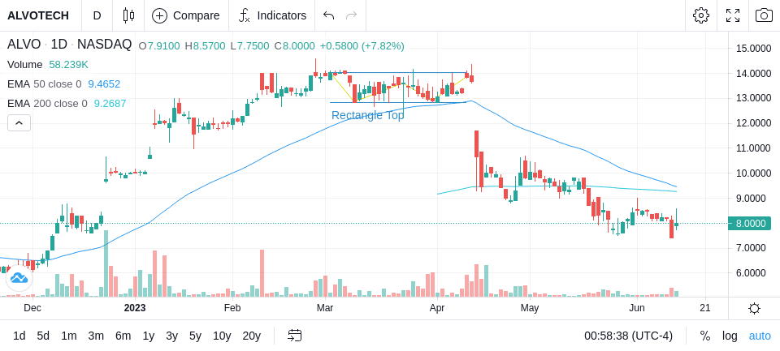Enter fullscreen mode
The height and width of the screenshot is (351, 780).
point(733,15)
